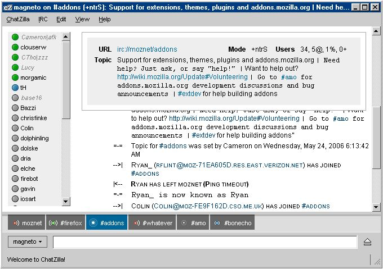Click the #extdev link in topic header

189,94
